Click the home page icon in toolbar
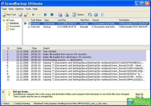 click(90, 15)
